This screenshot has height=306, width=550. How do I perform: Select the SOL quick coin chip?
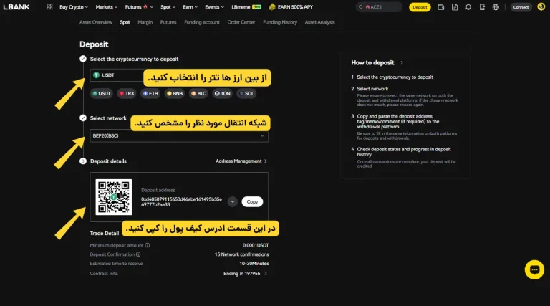(x=246, y=93)
